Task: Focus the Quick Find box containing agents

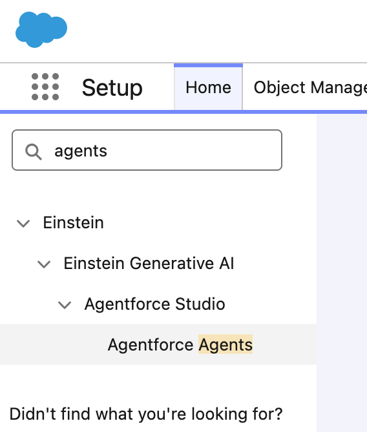Action: tap(147, 150)
